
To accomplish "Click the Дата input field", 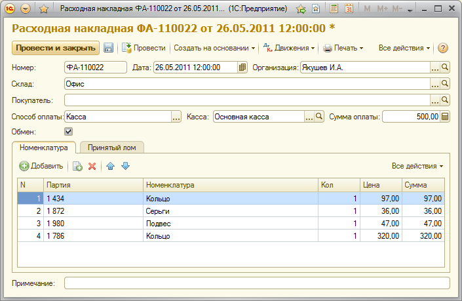I will point(195,68).
